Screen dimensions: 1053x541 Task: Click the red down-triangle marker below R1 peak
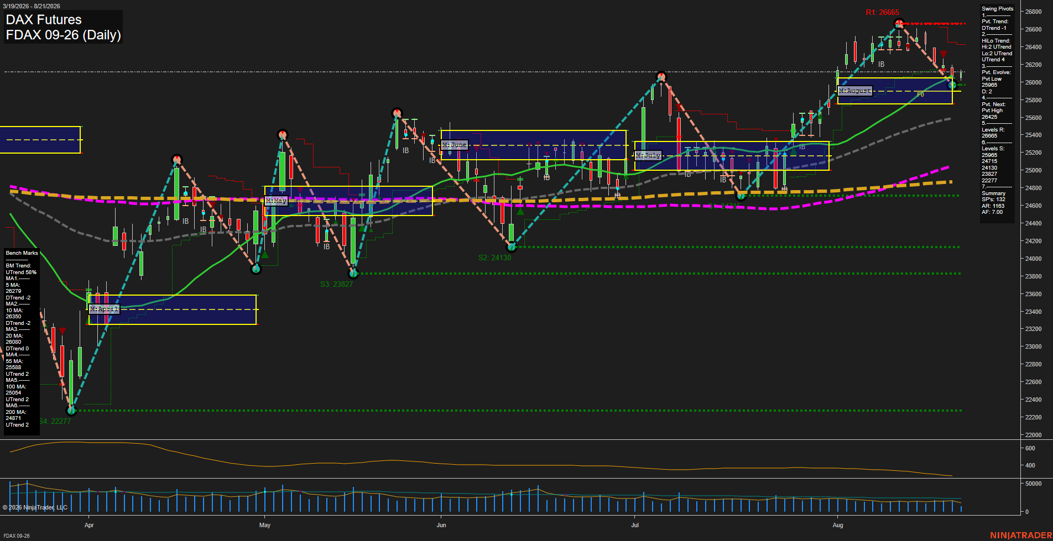943,54
